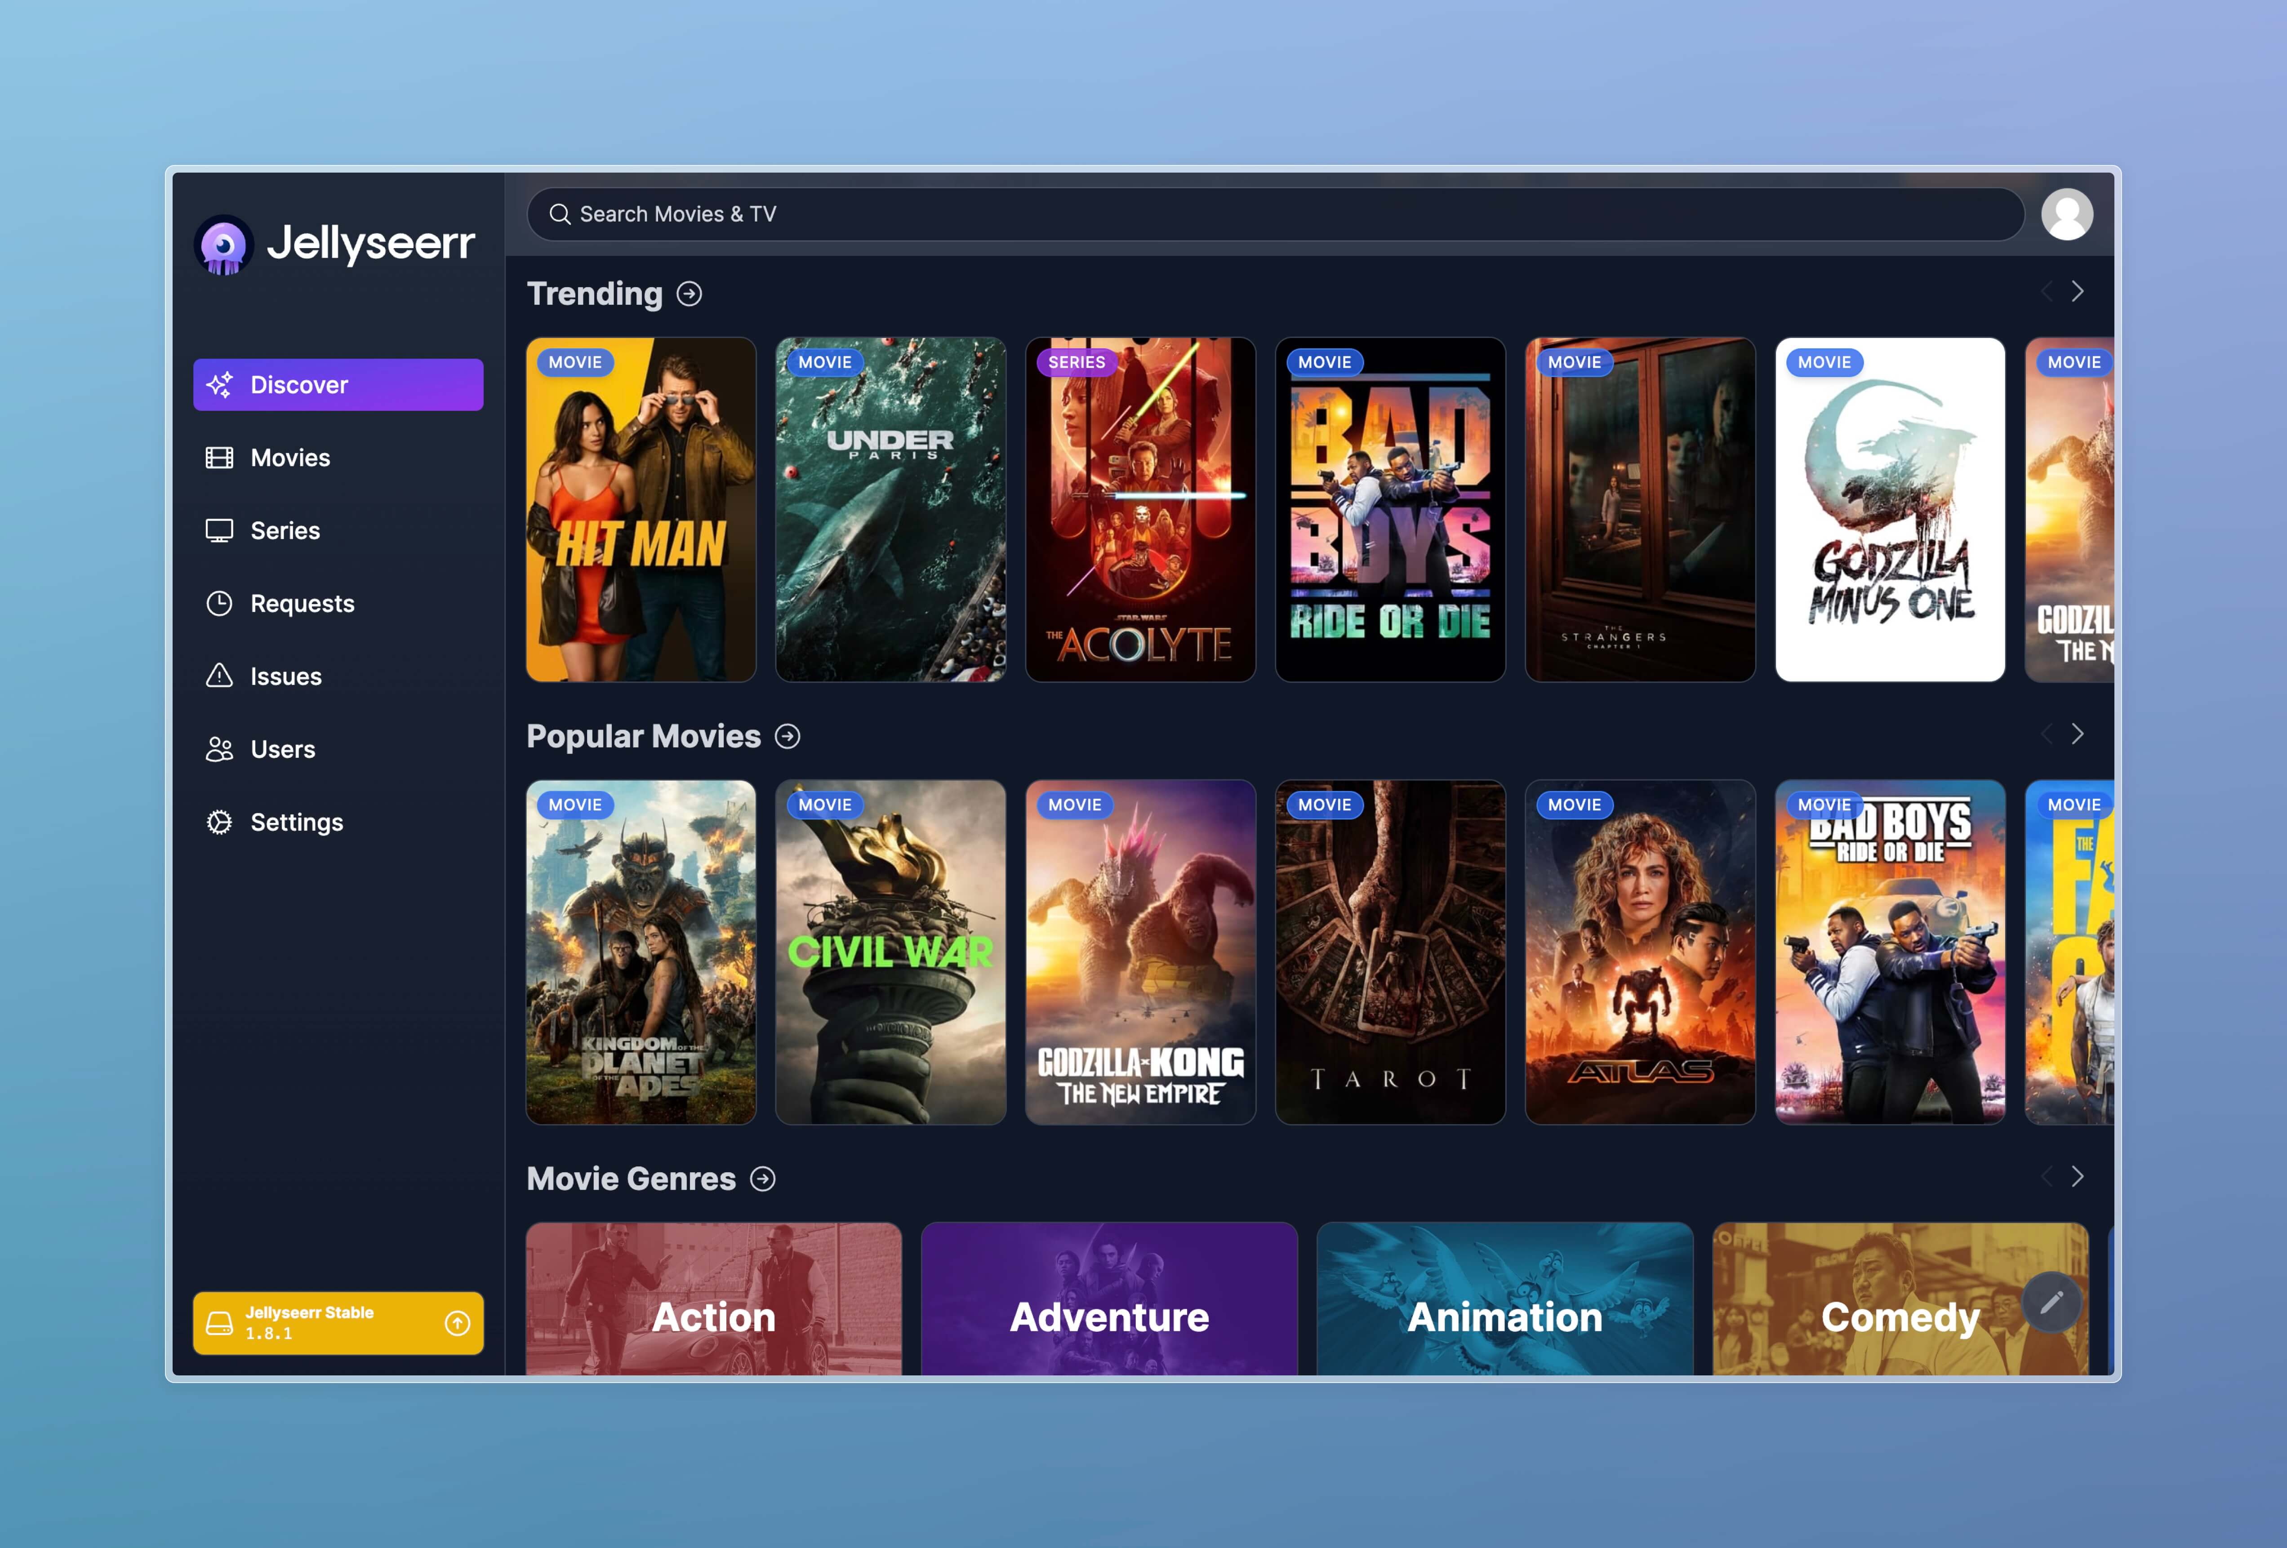This screenshot has height=1548, width=2287.
Task: Click the Movie Genres heading link
Action: (x=631, y=1179)
